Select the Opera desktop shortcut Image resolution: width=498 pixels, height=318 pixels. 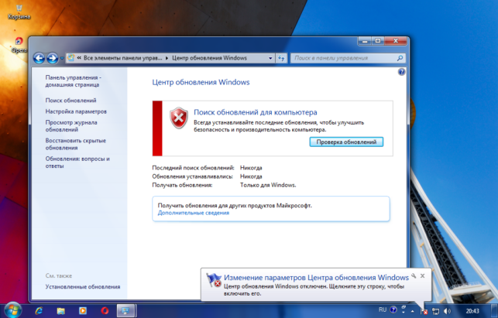pos(19,45)
